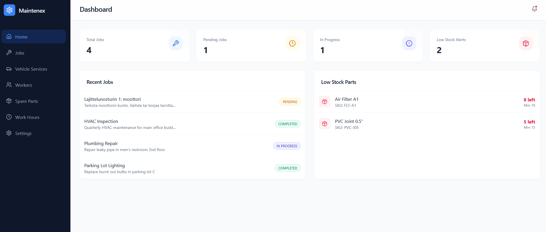Click the PENDING status badge
546x232 pixels.
pos(290,102)
